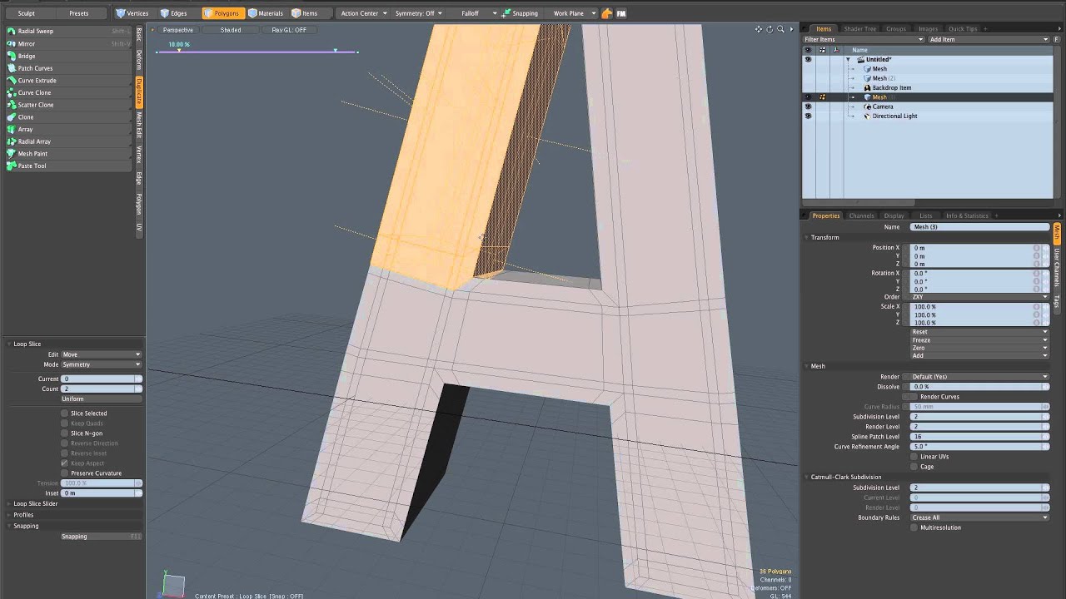Screen dimensions: 1066x599
Task: Open the Info & Statistics tab
Action: click(967, 215)
